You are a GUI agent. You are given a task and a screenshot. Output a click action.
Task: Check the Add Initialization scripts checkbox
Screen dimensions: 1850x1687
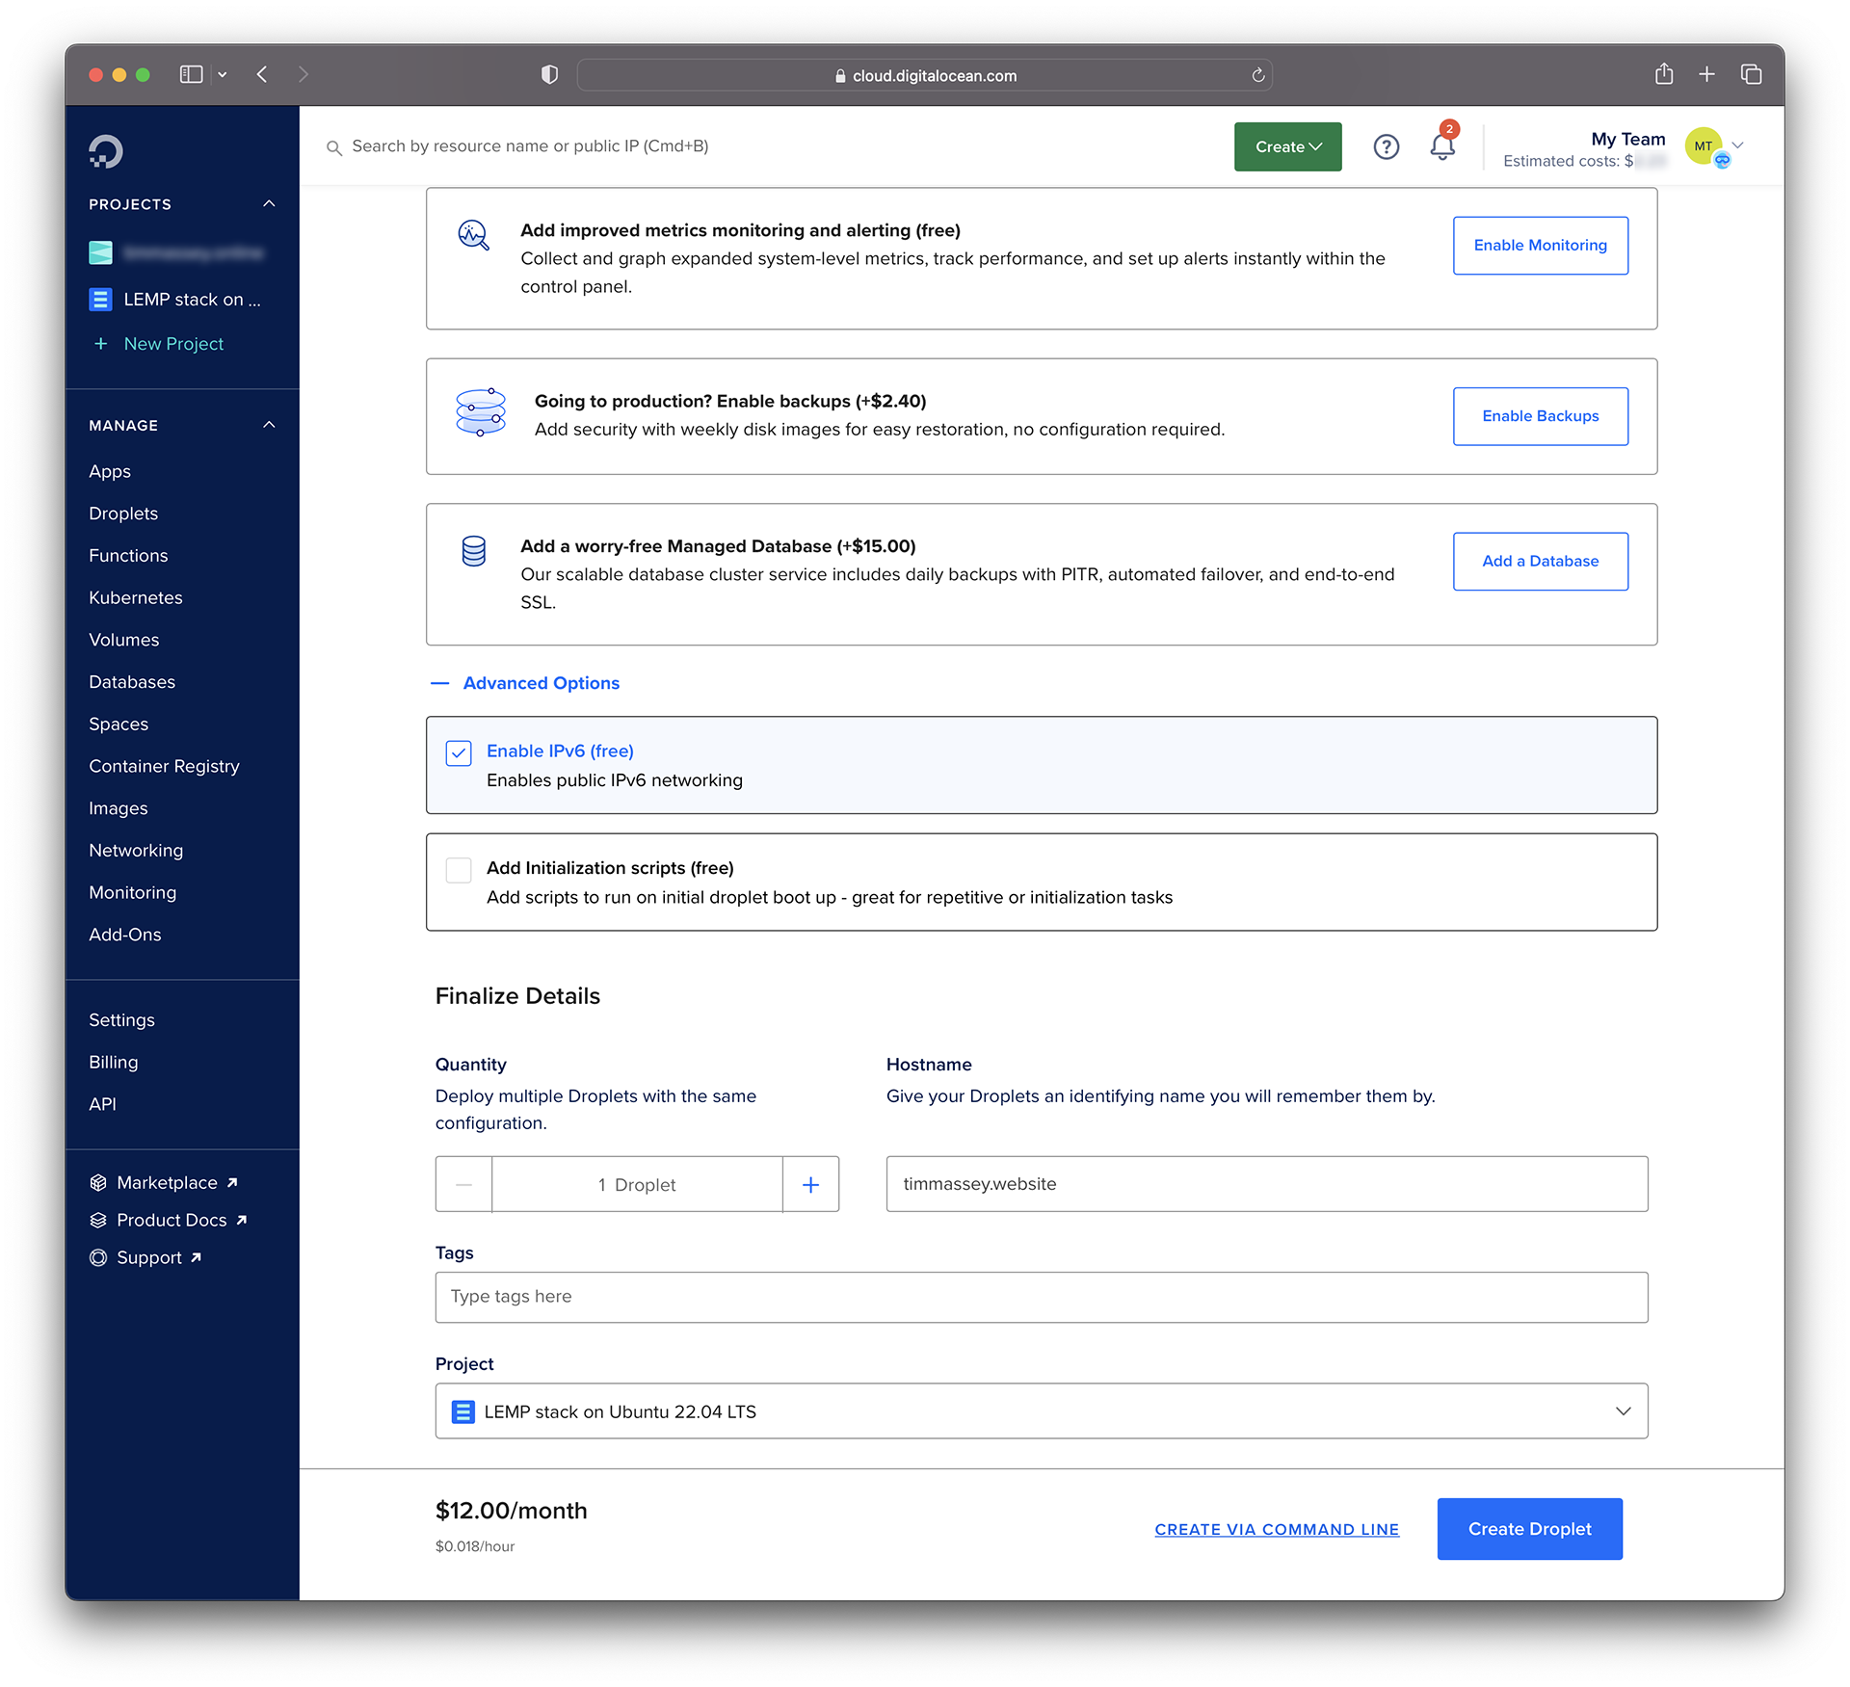point(459,870)
